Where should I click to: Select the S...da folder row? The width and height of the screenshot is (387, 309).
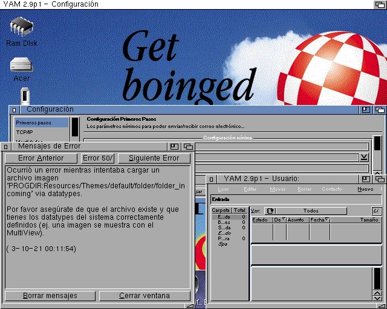coord(230,228)
